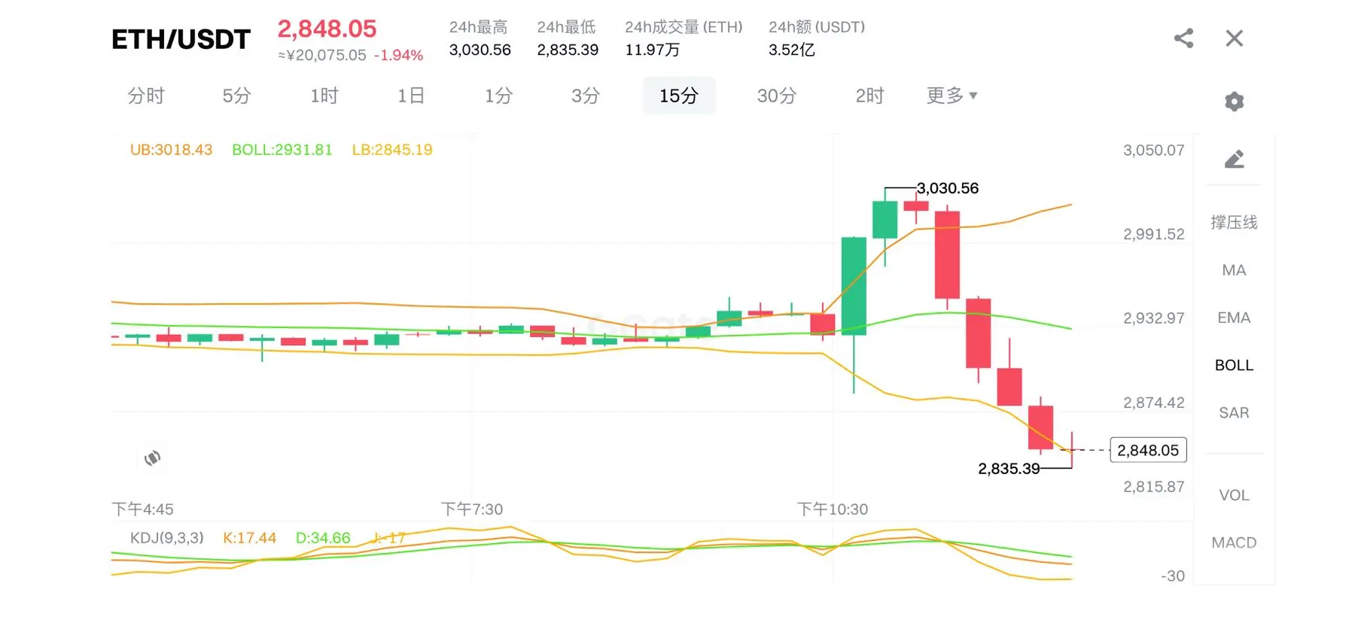Enable the SAR indicator

pyautogui.click(x=1234, y=412)
